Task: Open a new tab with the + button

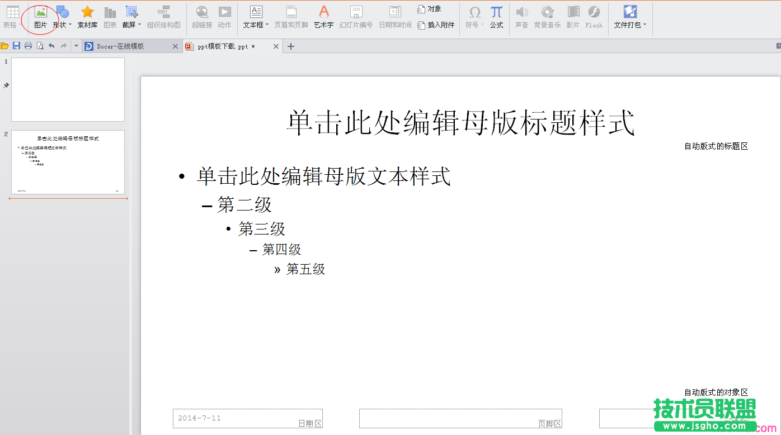Action: click(290, 46)
